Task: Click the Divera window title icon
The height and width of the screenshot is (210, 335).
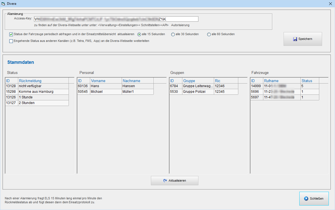Action: (x=3, y=4)
